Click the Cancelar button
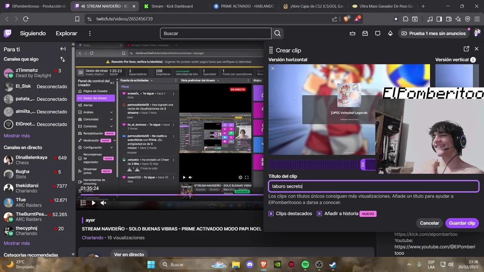 tap(430, 223)
